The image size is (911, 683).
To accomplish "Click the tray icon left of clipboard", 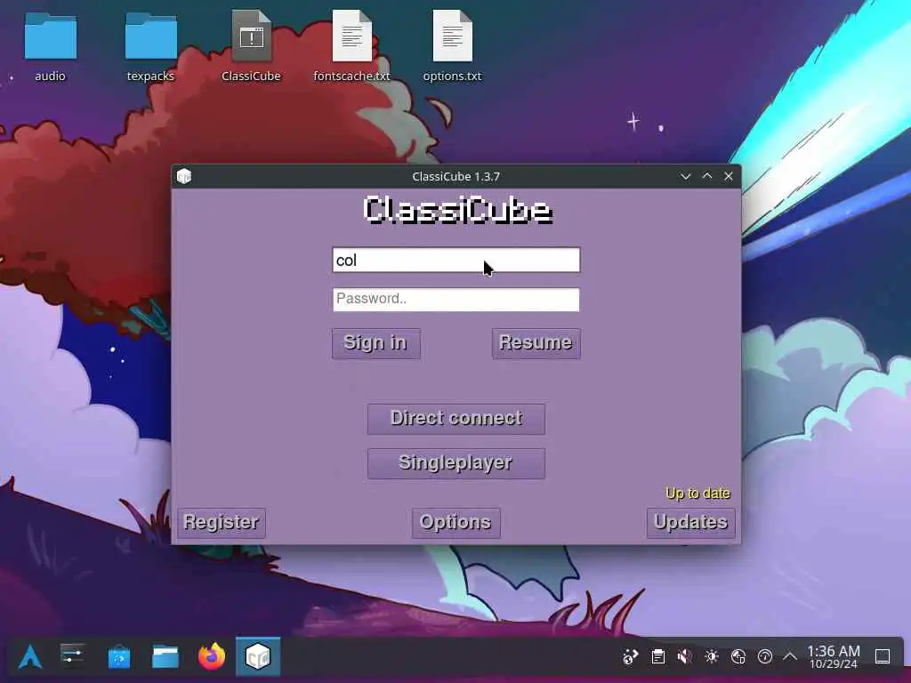I will [x=631, y=657].
